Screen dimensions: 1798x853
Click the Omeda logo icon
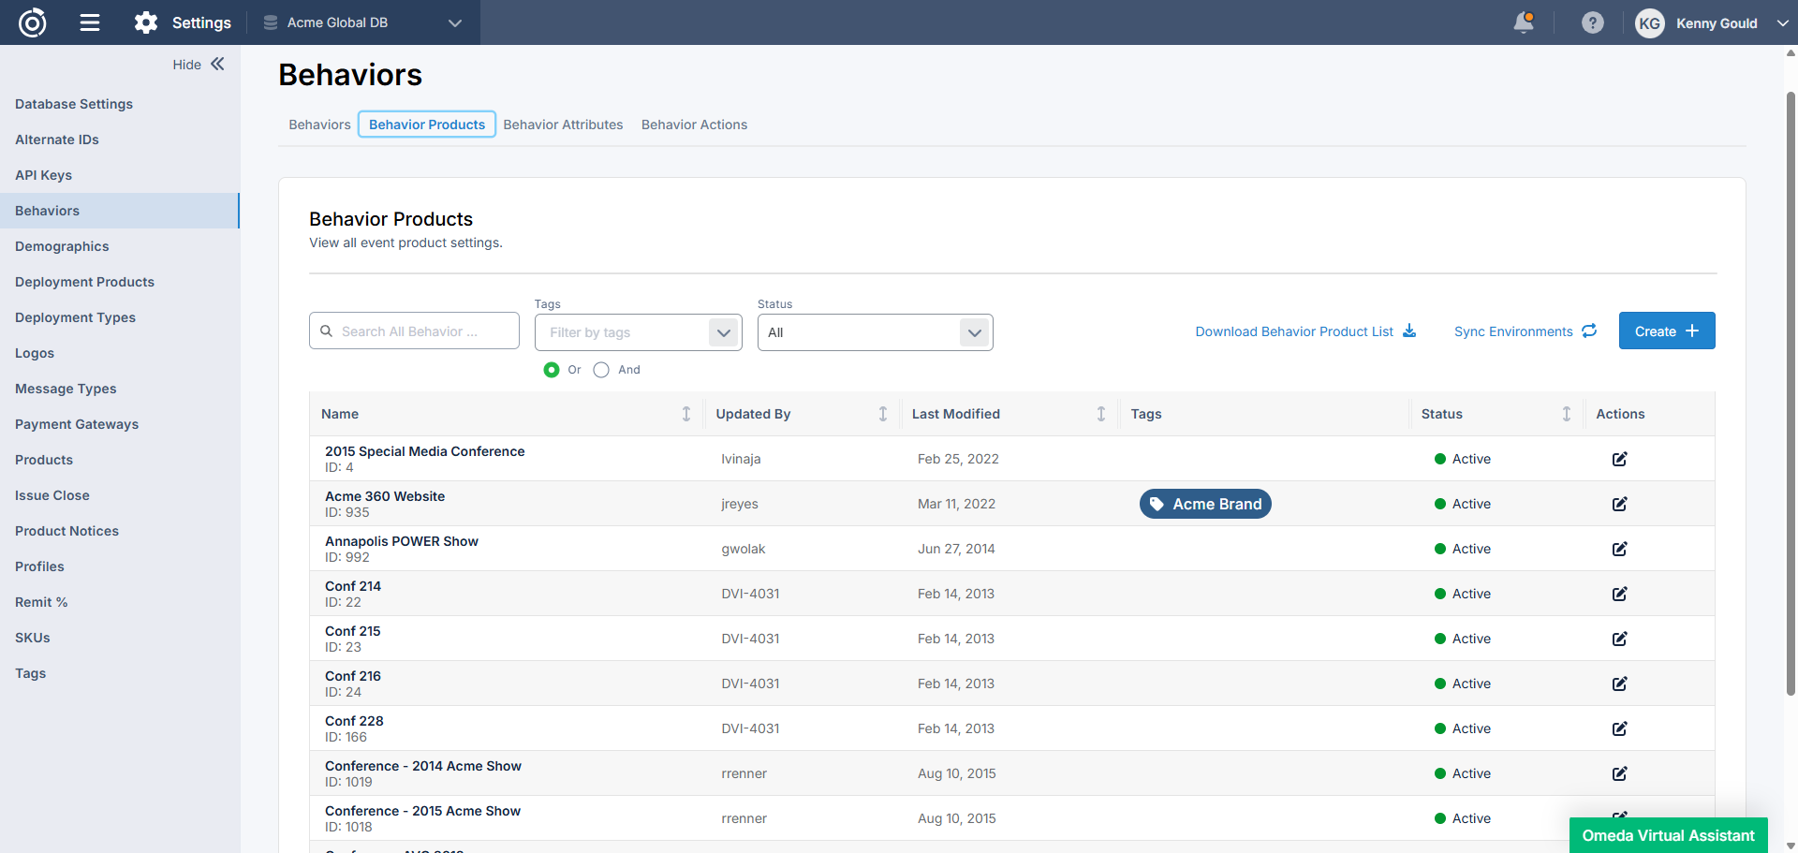(x=33, y=22)
